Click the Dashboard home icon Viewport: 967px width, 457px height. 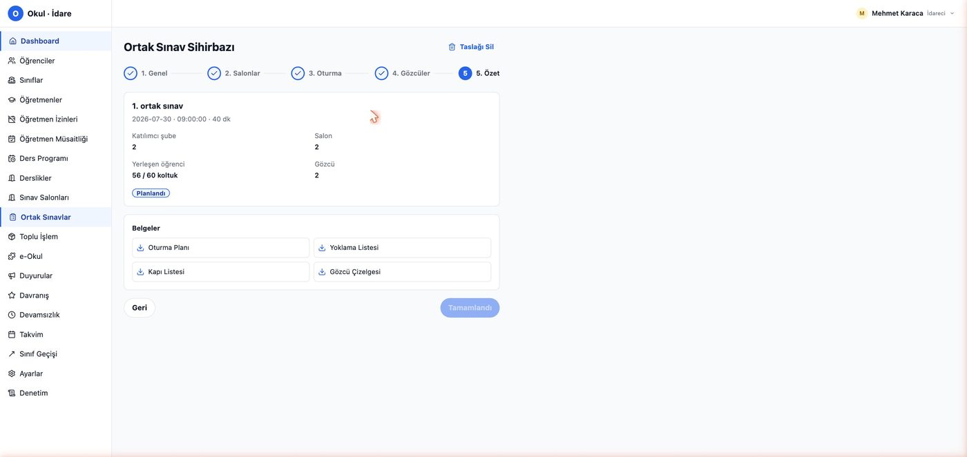click(12, 41)
